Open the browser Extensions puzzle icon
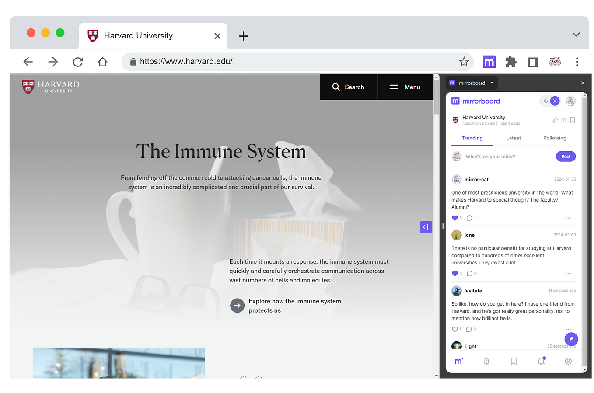 [x=511, y=62]
